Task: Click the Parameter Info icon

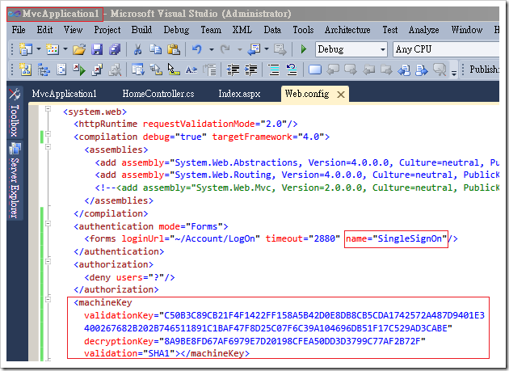Action: point(156,70)
